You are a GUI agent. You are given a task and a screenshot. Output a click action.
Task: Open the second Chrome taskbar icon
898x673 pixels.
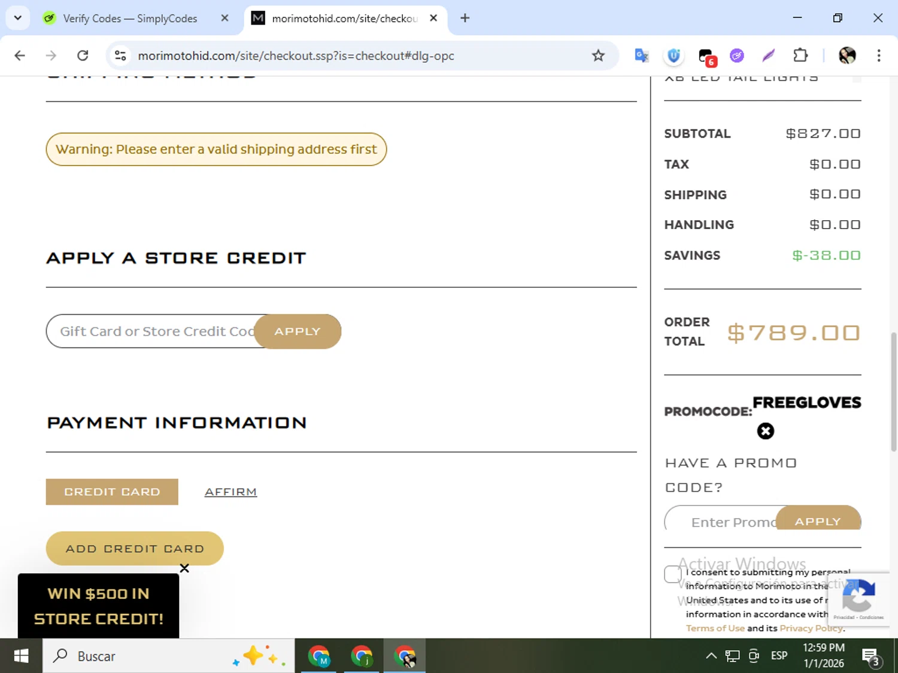(x=362, y=656)
